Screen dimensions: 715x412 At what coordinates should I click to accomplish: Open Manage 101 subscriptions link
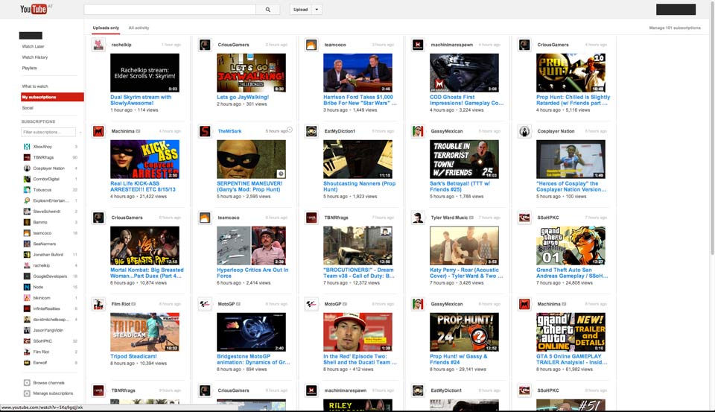[x=675, y=28]
